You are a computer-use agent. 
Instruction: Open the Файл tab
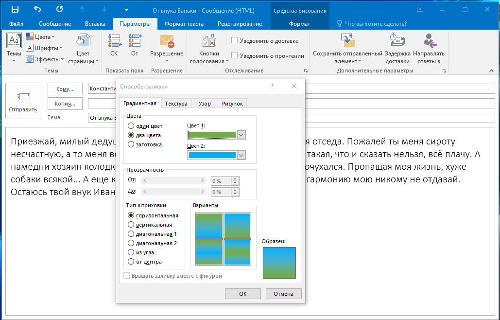click(x=16, y=24)
